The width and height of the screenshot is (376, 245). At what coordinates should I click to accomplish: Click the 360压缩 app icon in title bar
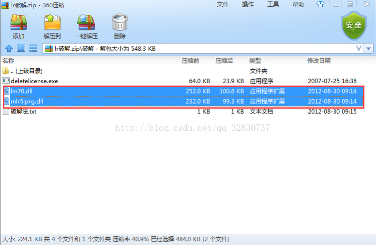point(5,5)
